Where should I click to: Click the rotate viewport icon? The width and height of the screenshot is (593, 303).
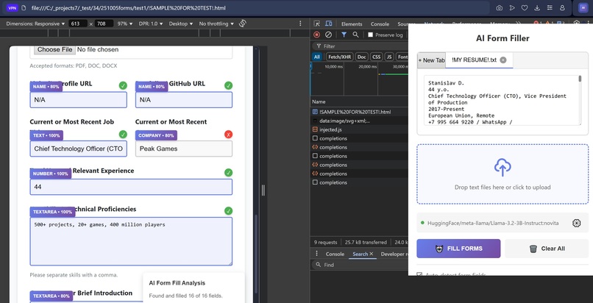click(x=243, y=24)
